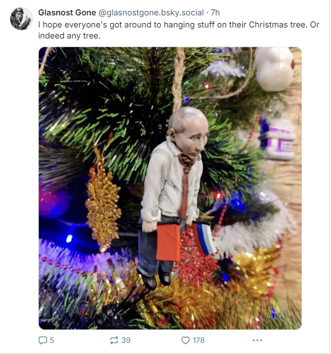Open Glasnost Gone's profile avatar
331x354 pixels.
(x=21, y=19)
